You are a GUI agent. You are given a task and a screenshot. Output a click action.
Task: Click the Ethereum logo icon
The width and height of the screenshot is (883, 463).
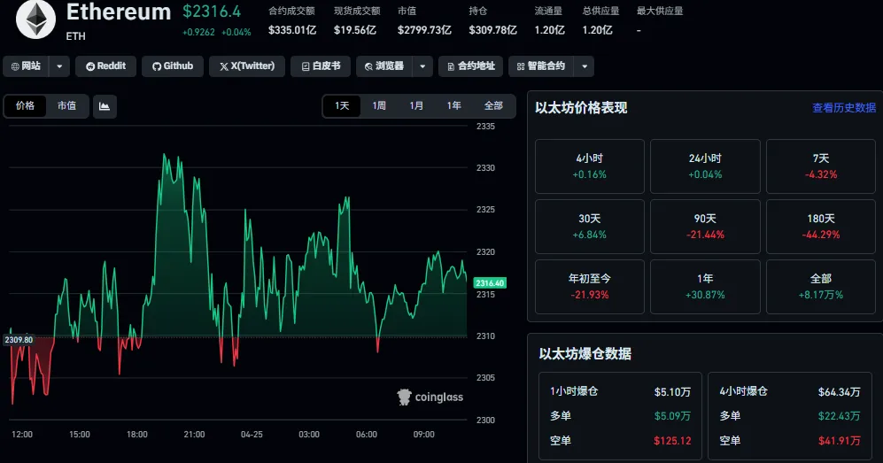pyautogui.click(x=35, y=19)
